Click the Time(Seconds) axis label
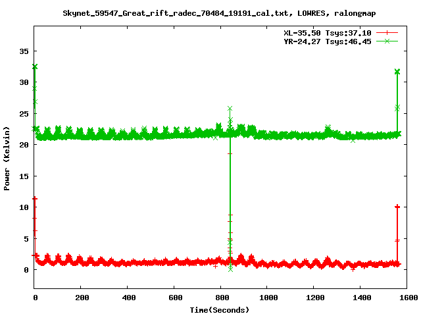 (x=219, y=310)
